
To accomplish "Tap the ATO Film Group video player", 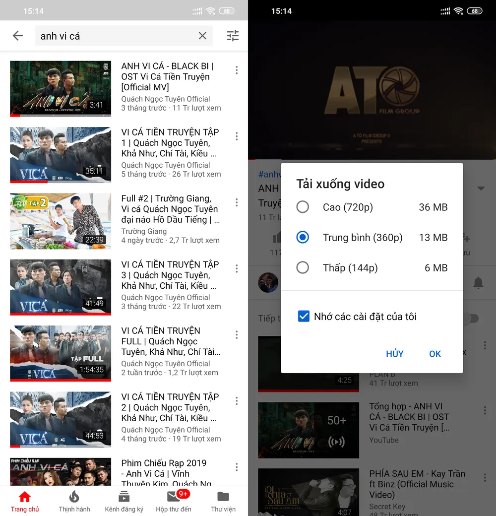I will pos(372,90).
